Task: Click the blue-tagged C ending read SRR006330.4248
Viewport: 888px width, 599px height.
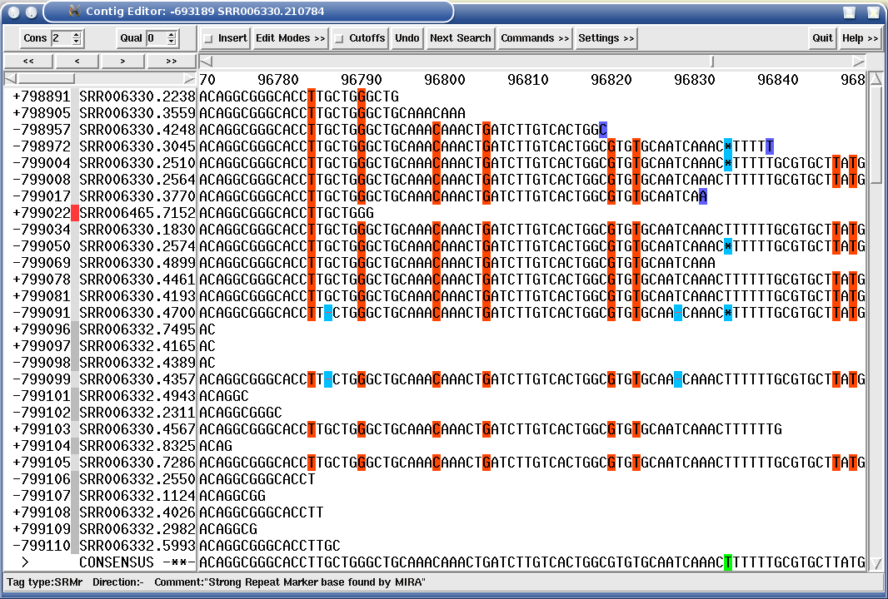Action: [x=602, y=130]
